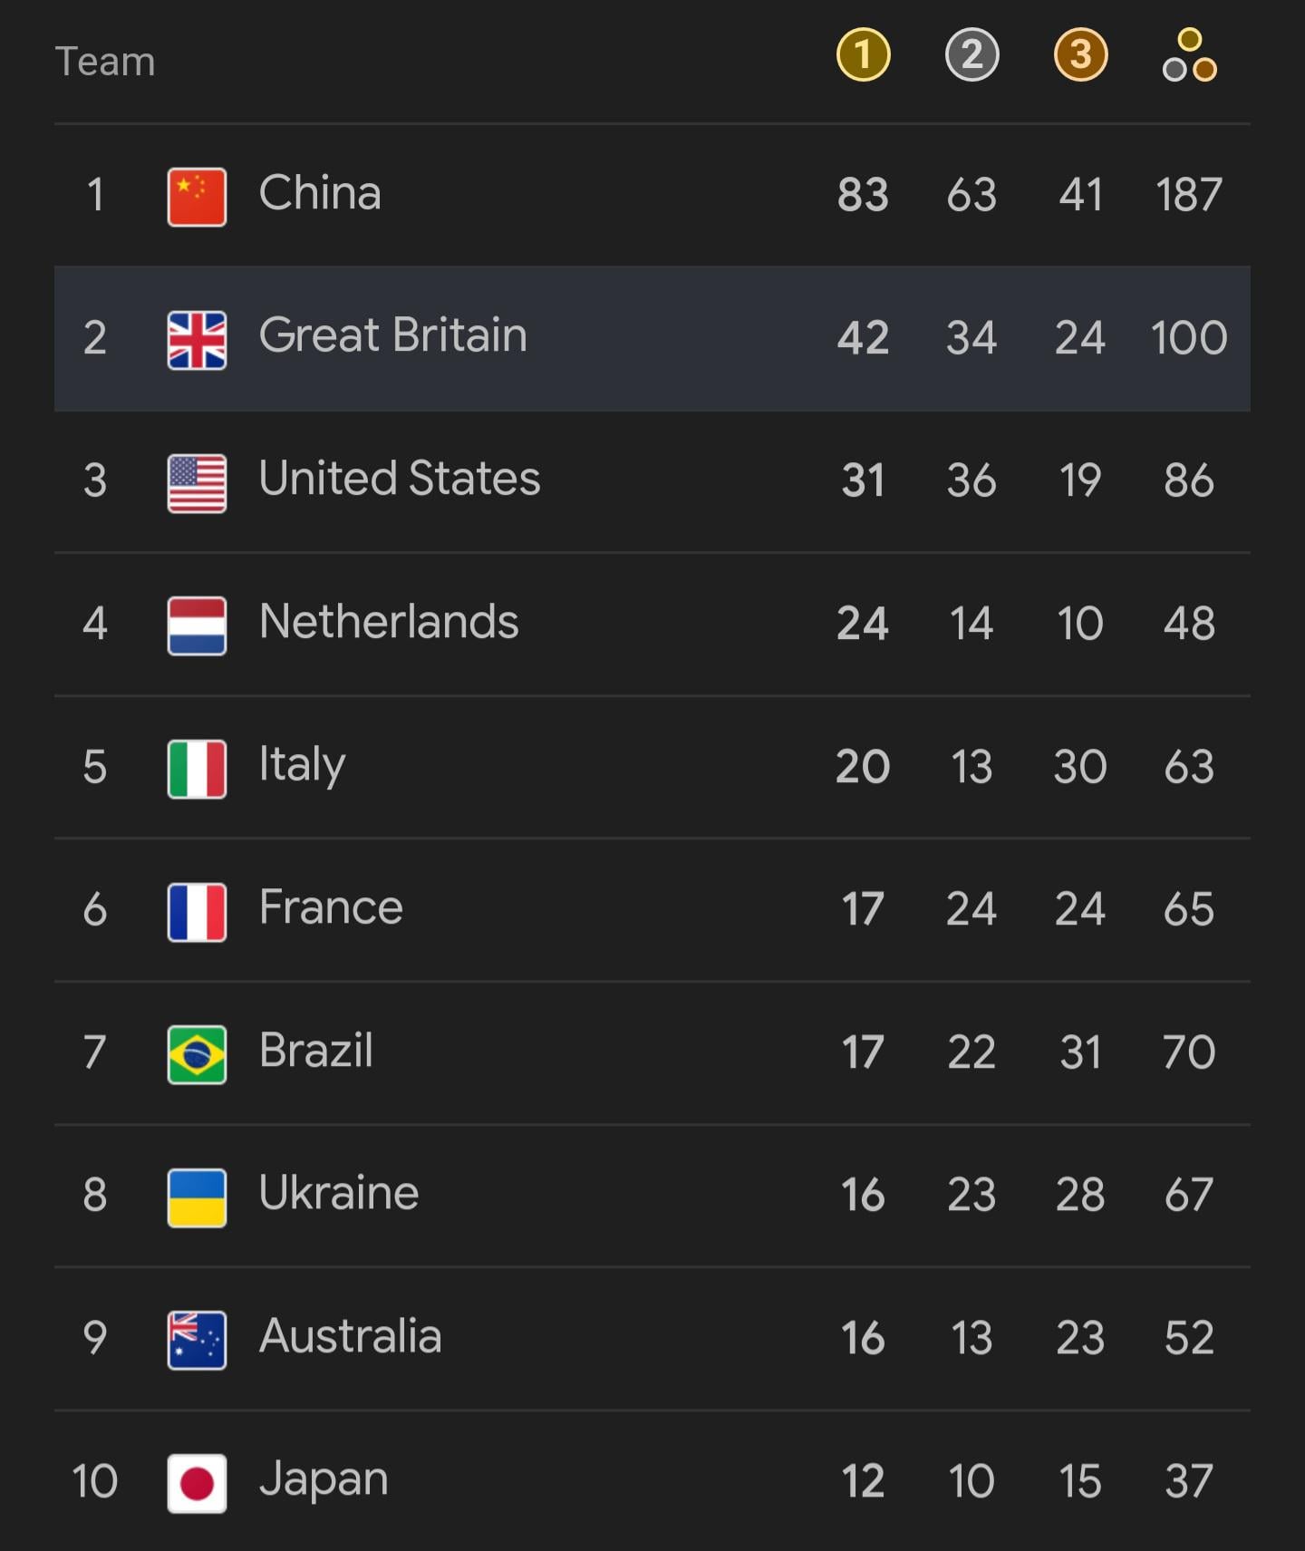
Task: Click the Brazil flag icon
Action: (197, 1054)
